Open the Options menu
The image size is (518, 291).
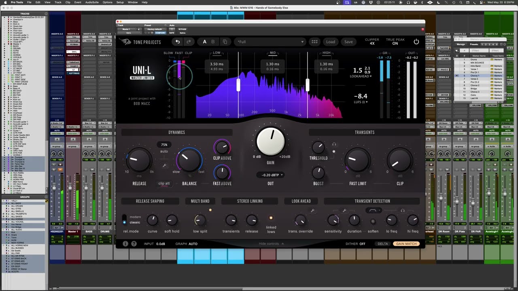[108, 2]
